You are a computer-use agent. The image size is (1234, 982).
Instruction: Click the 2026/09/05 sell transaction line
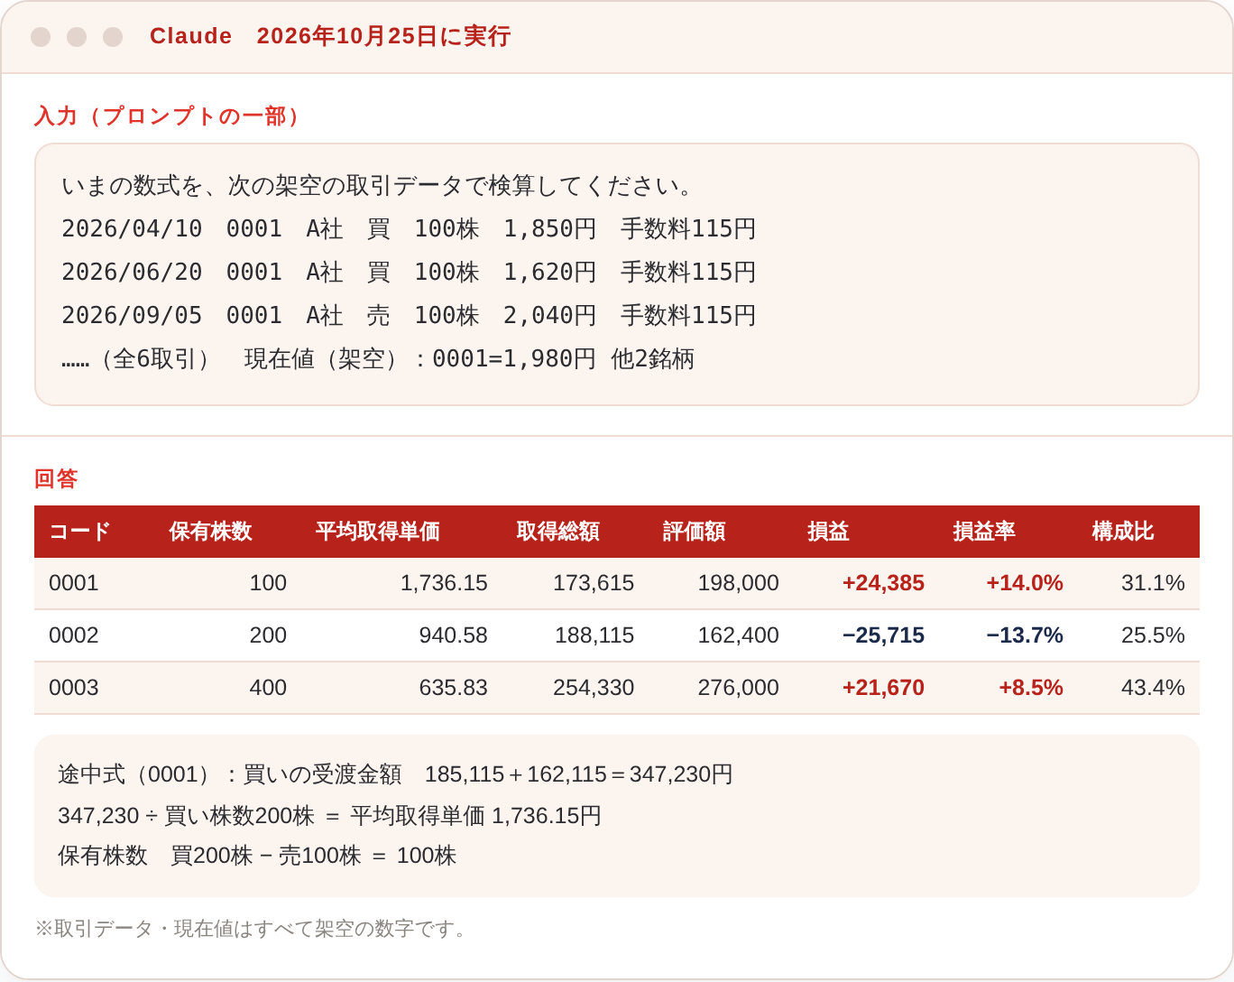409,315
